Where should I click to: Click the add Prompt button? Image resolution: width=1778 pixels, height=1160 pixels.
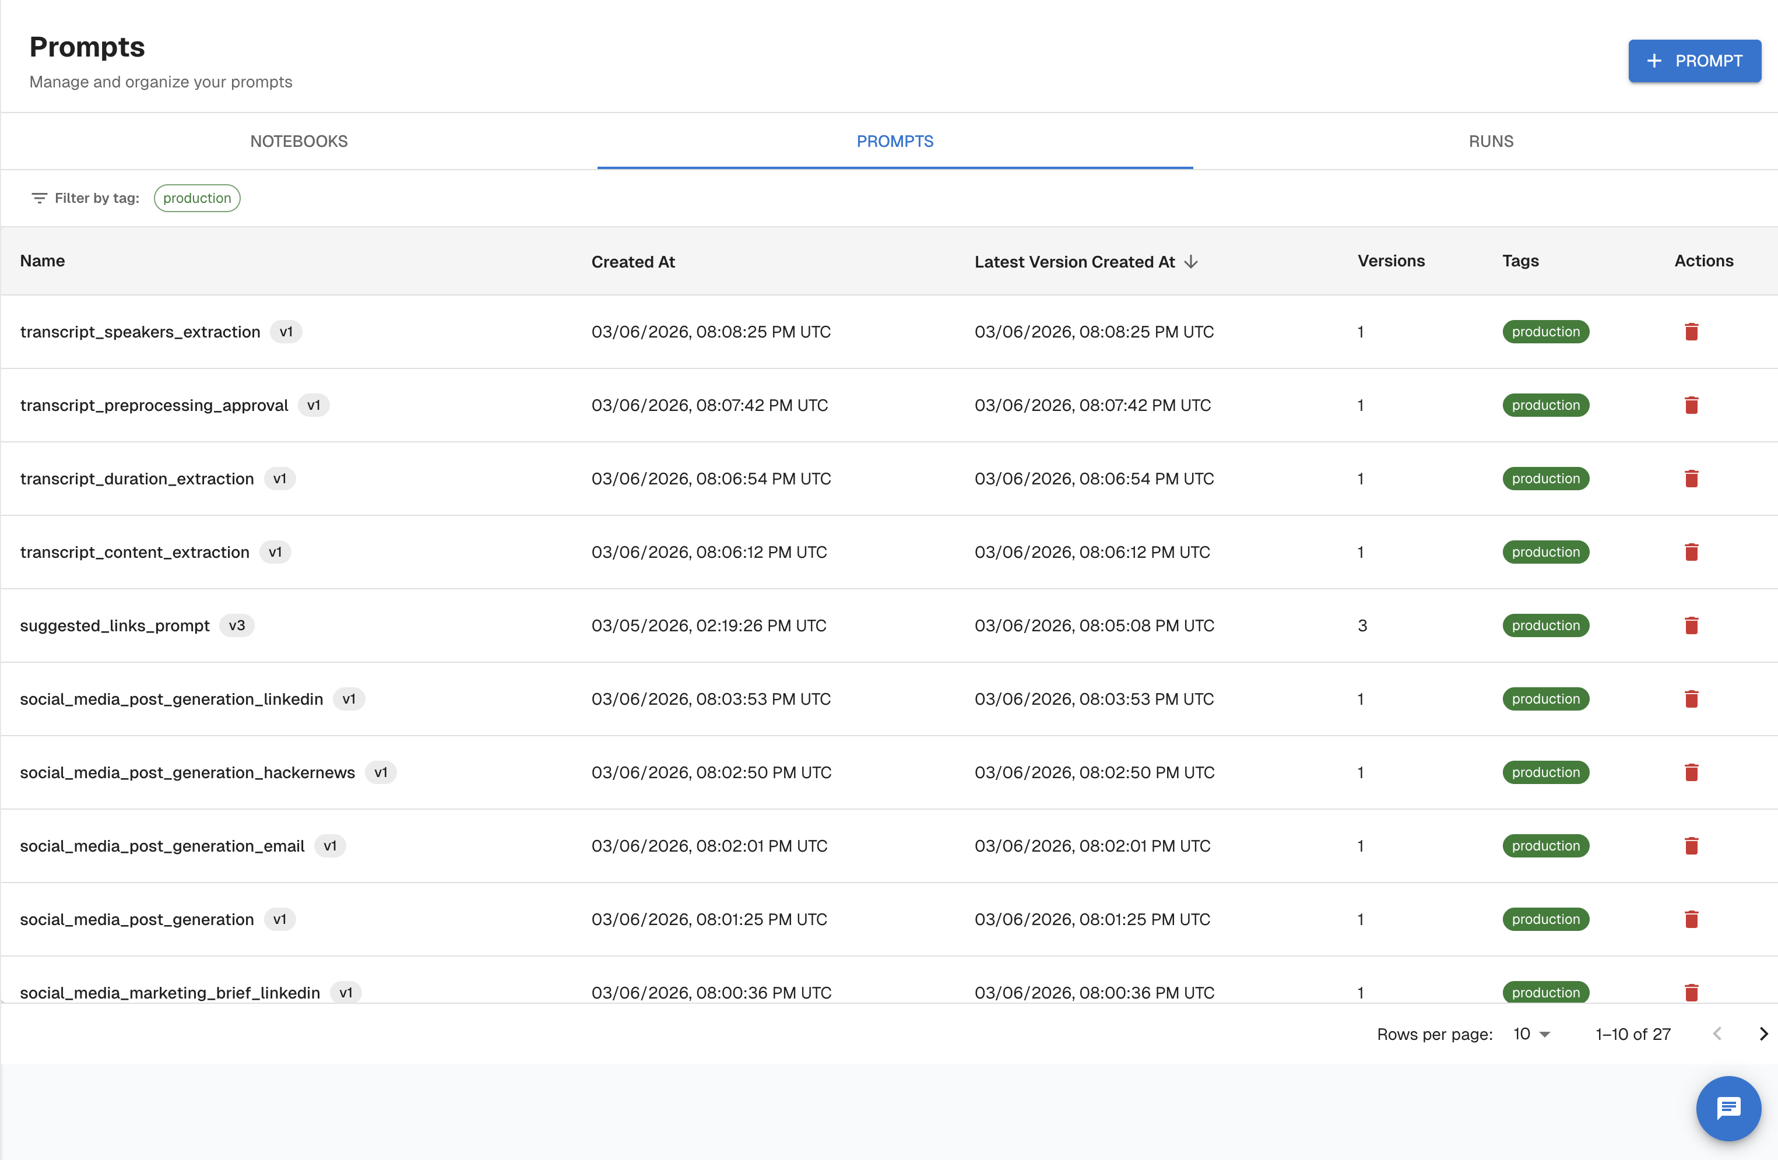point(1693,61)
